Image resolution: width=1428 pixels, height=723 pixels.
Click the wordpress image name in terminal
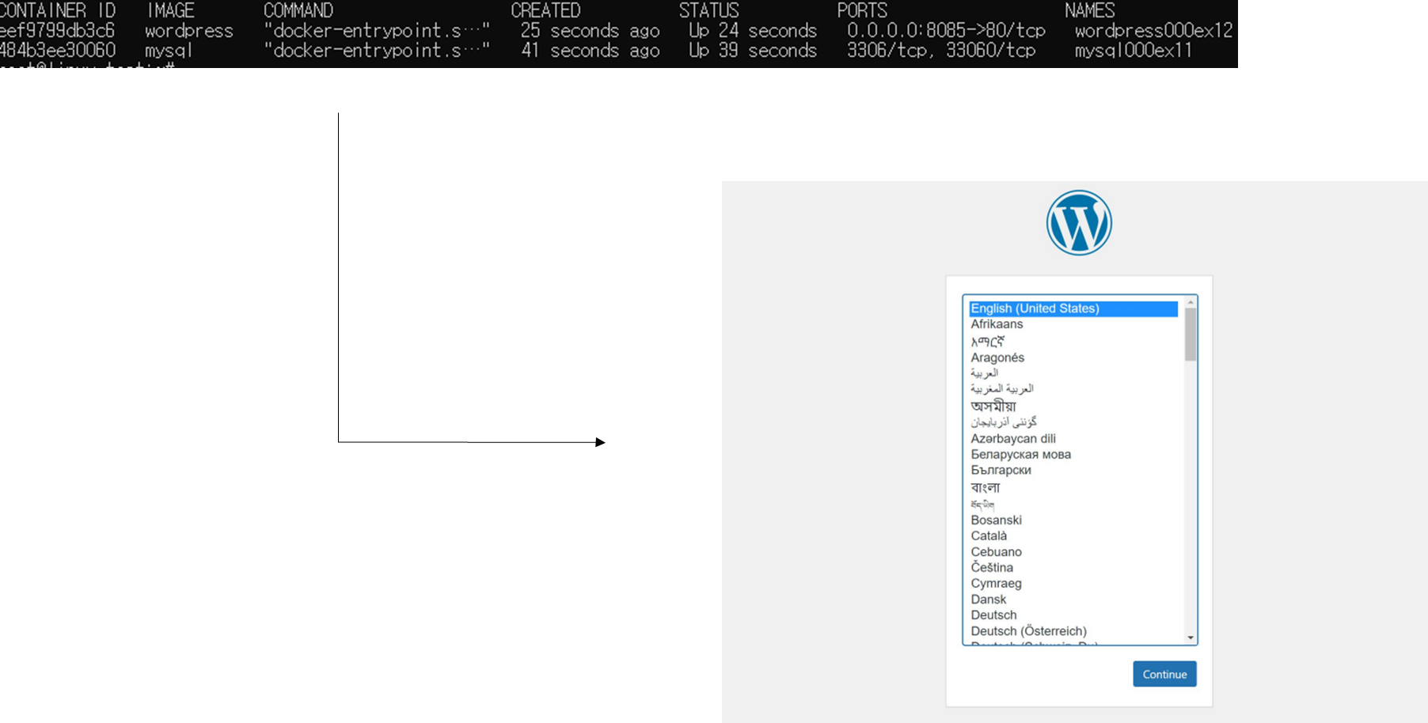point(188,30)
